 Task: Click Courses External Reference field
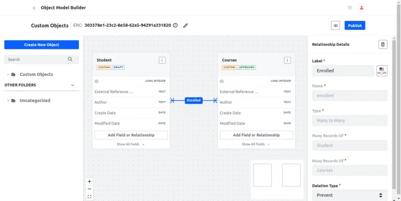point(256,92)
